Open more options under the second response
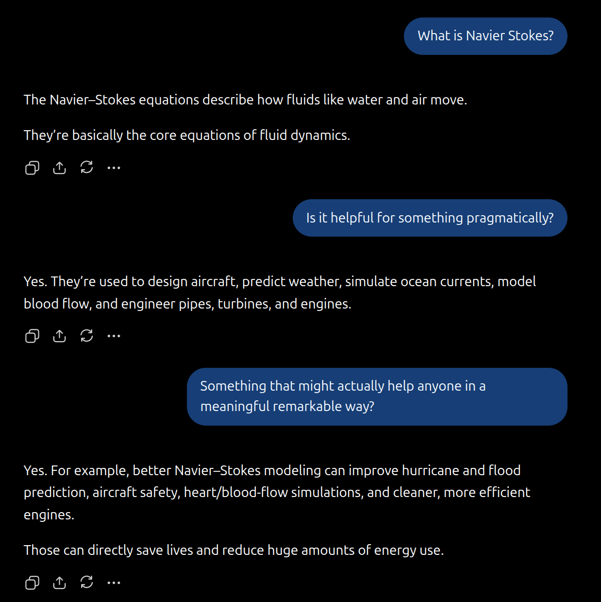 [x=114, y=336]
